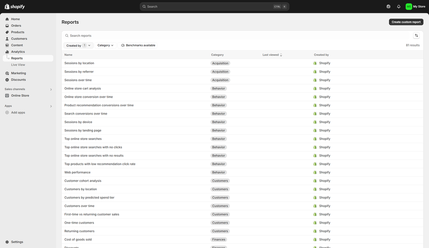The image size is (429, 248).
Task: Click the sort reports arrows icon
Action: [x=416, y=35]
